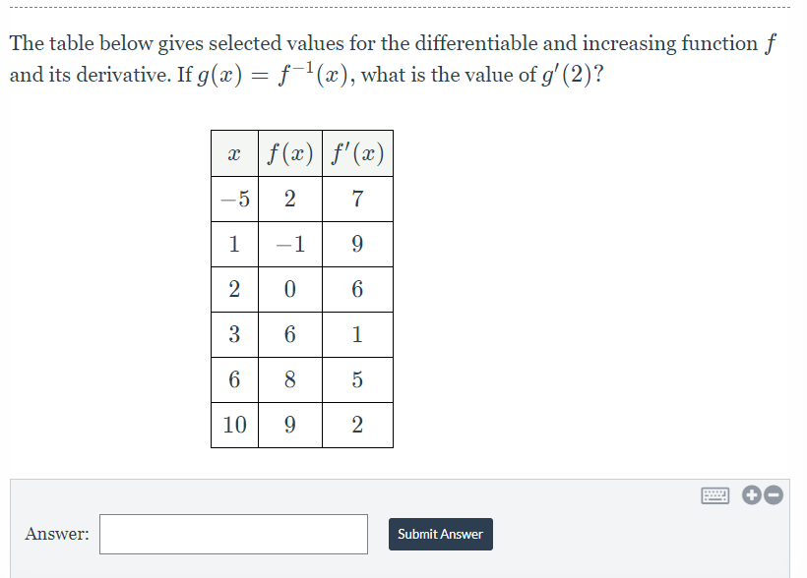The image size is (807, 578).
Task: Click the value 7 in the derivative column
Action: [356, 199]
